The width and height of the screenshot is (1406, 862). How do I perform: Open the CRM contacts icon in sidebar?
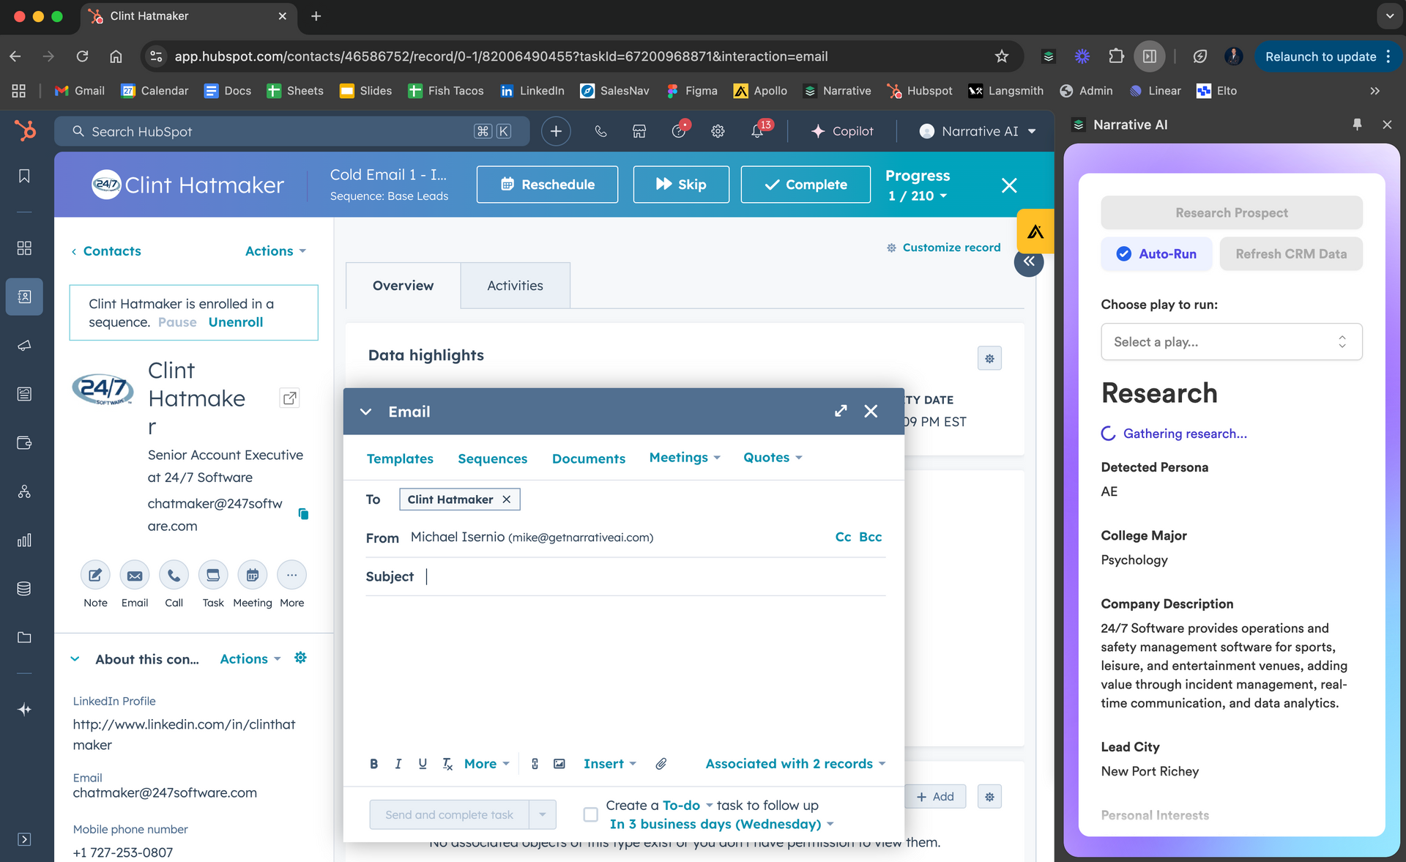[x=24, y=297]
